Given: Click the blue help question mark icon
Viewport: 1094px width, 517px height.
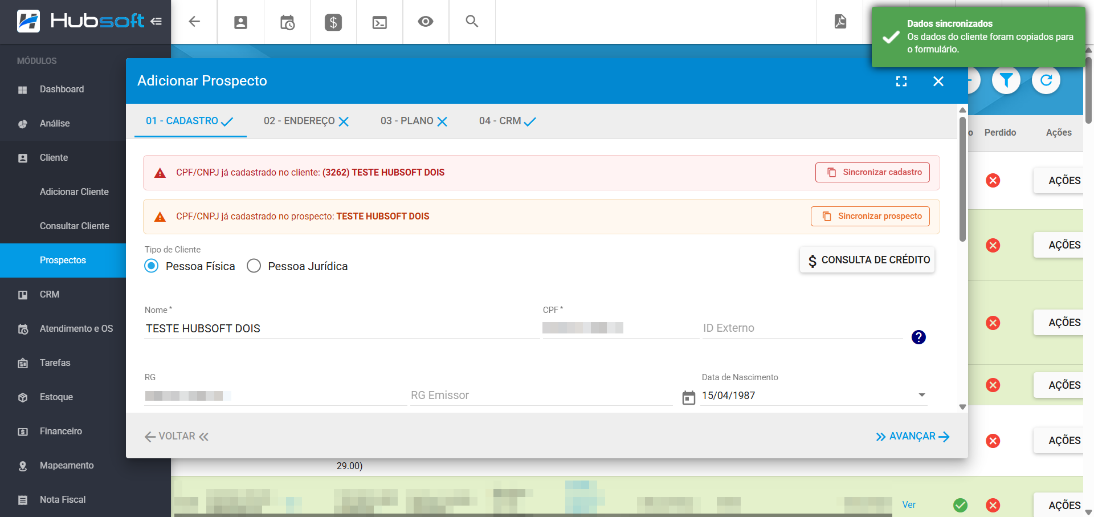Looking at the screenshot, I should click(919, 337).
